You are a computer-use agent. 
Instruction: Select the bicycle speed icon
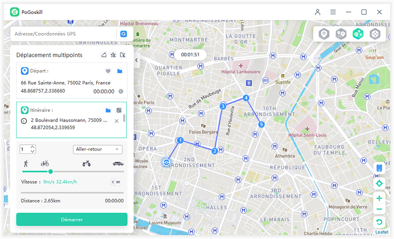pyautogui.click(x=44, y=164)
